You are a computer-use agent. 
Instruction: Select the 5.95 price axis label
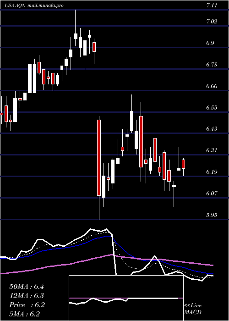coord(212,215)
